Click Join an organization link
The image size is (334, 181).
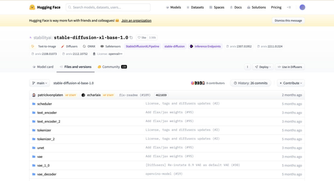[136, 20]
